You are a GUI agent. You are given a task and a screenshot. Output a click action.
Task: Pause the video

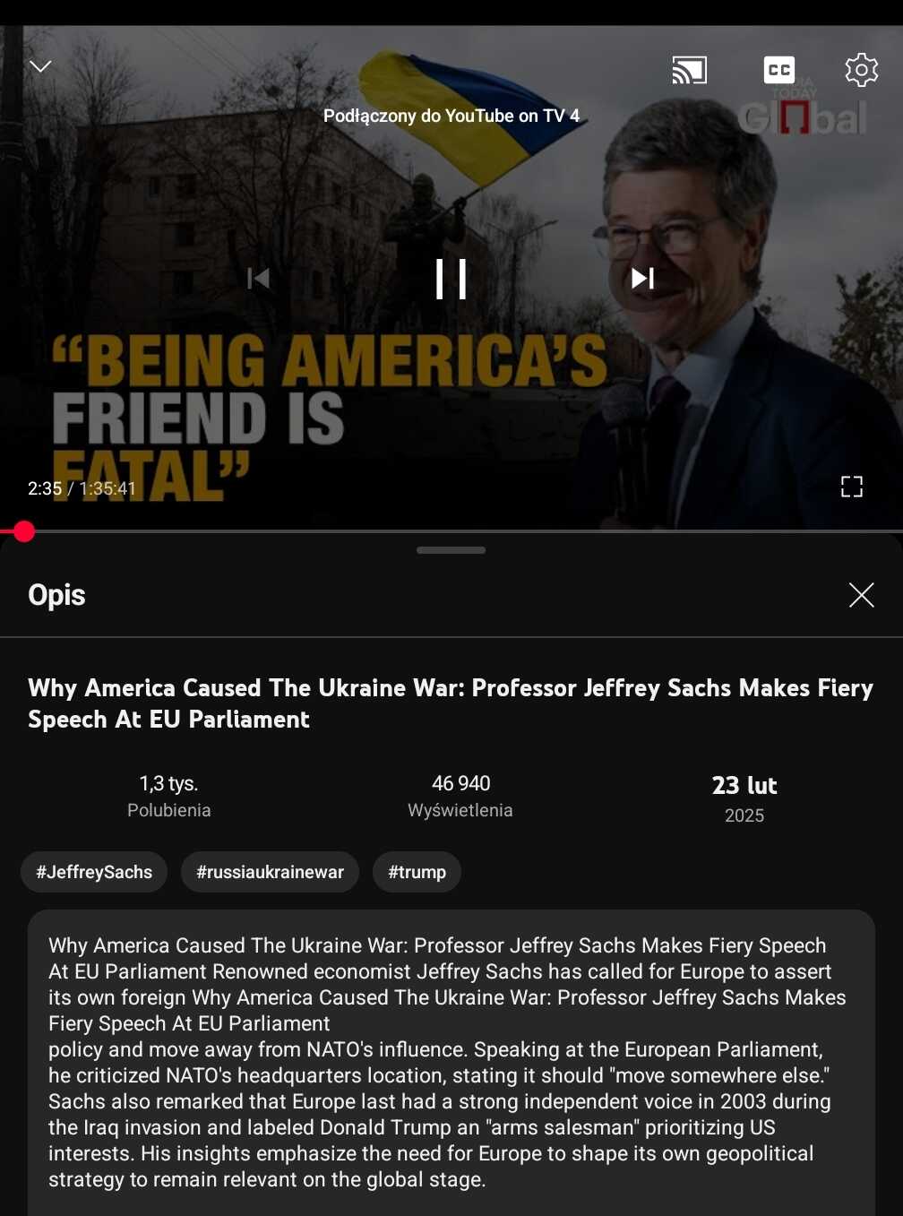pos(451,279)
